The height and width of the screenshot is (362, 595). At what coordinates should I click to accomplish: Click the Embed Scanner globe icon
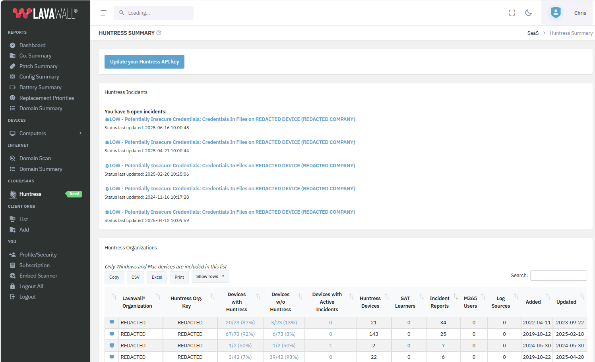point(13,276)
